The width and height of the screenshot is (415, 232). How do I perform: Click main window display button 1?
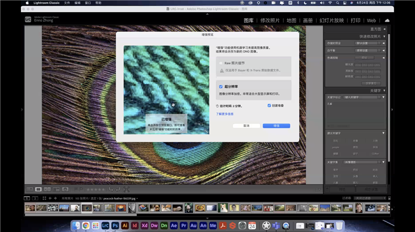[27, 198]
